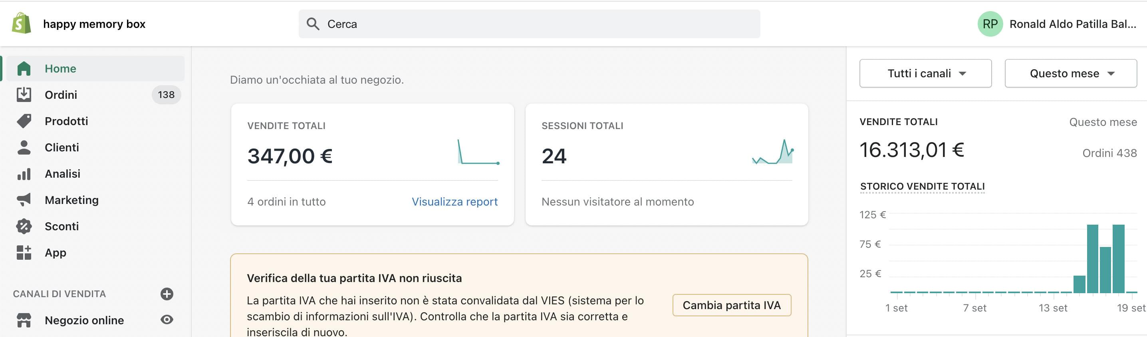Screen dimensions: 1147x337
Task: Click the Analisi bar chart icon
Action: point(24,174)
